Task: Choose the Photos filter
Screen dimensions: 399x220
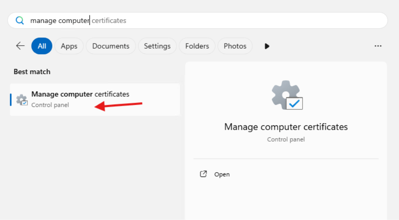Action: pyautogui.click(x=235, y=46)
